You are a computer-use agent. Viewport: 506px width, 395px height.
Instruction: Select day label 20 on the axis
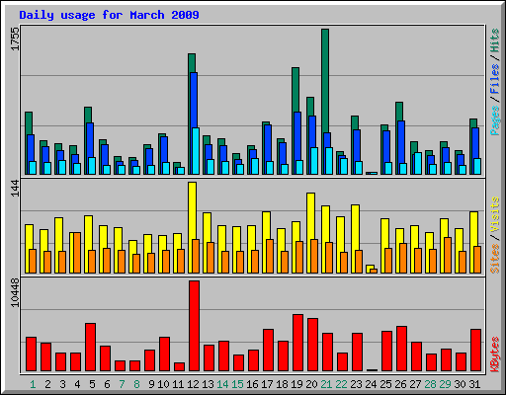click(311, 384)
